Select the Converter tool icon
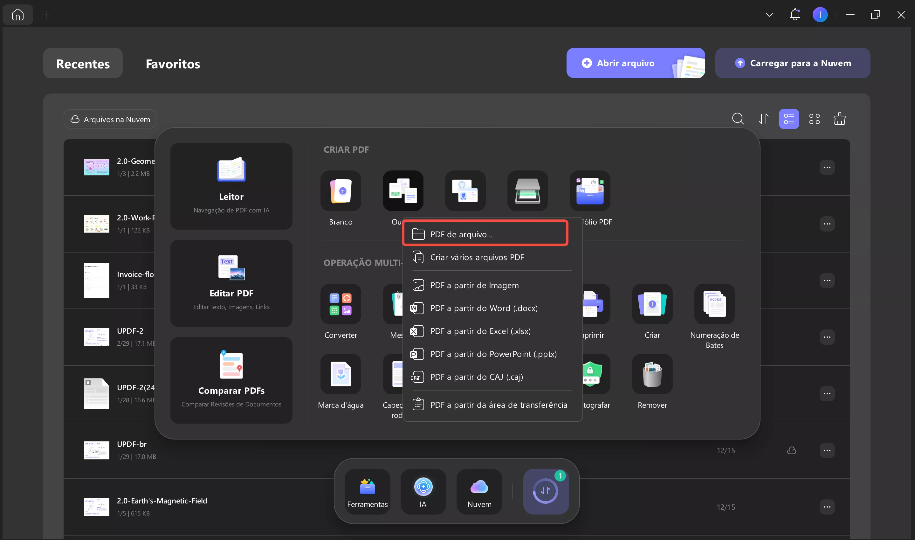915x540 pixels. [x=341, y=304]
